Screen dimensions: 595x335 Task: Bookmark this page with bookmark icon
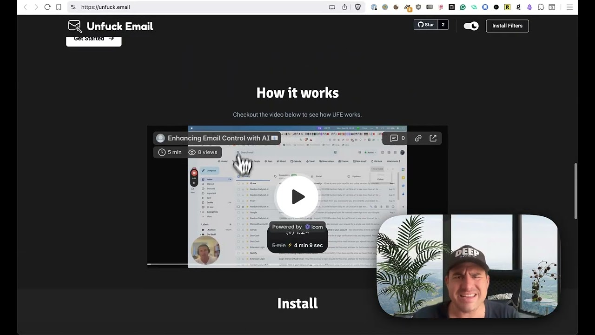click(x=59, y=7)
